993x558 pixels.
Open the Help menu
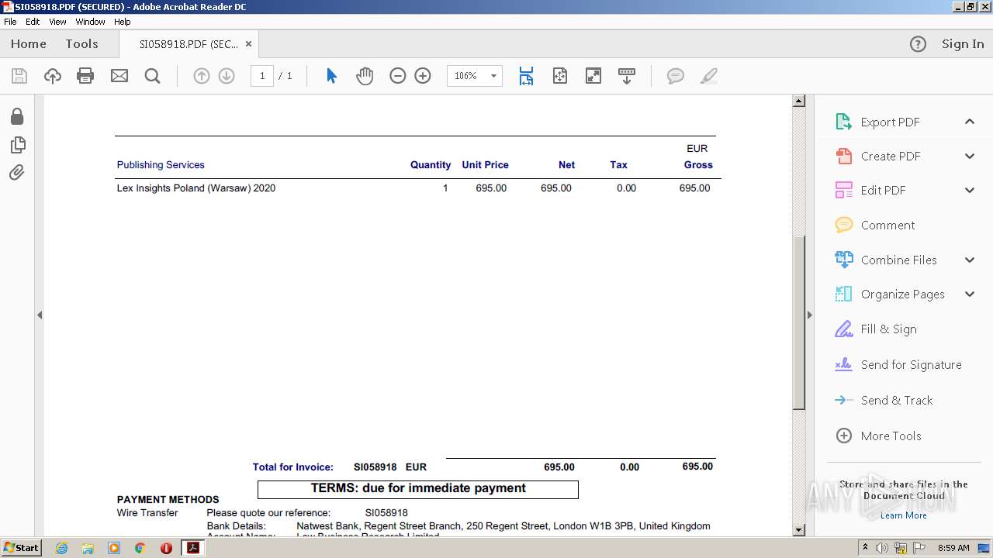(x=123, y=22)
